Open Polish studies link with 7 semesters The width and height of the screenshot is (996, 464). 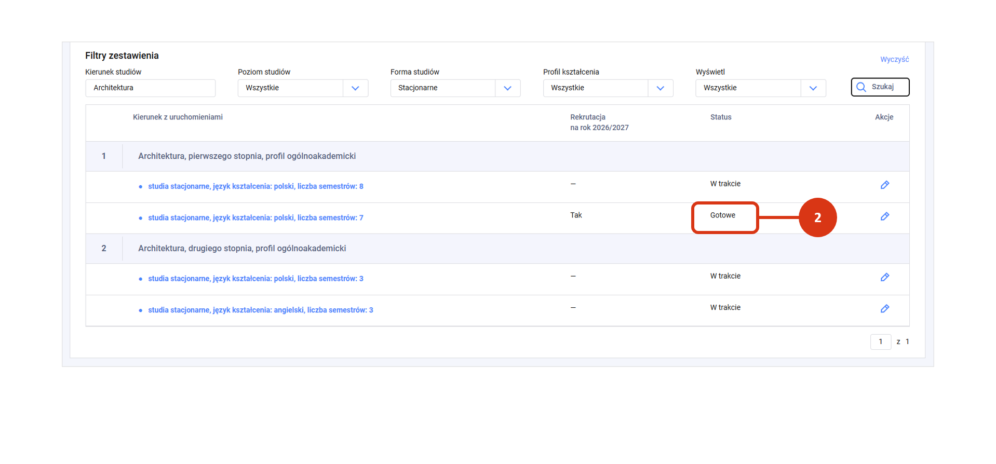pyautogui.click(x=255, y=218)
